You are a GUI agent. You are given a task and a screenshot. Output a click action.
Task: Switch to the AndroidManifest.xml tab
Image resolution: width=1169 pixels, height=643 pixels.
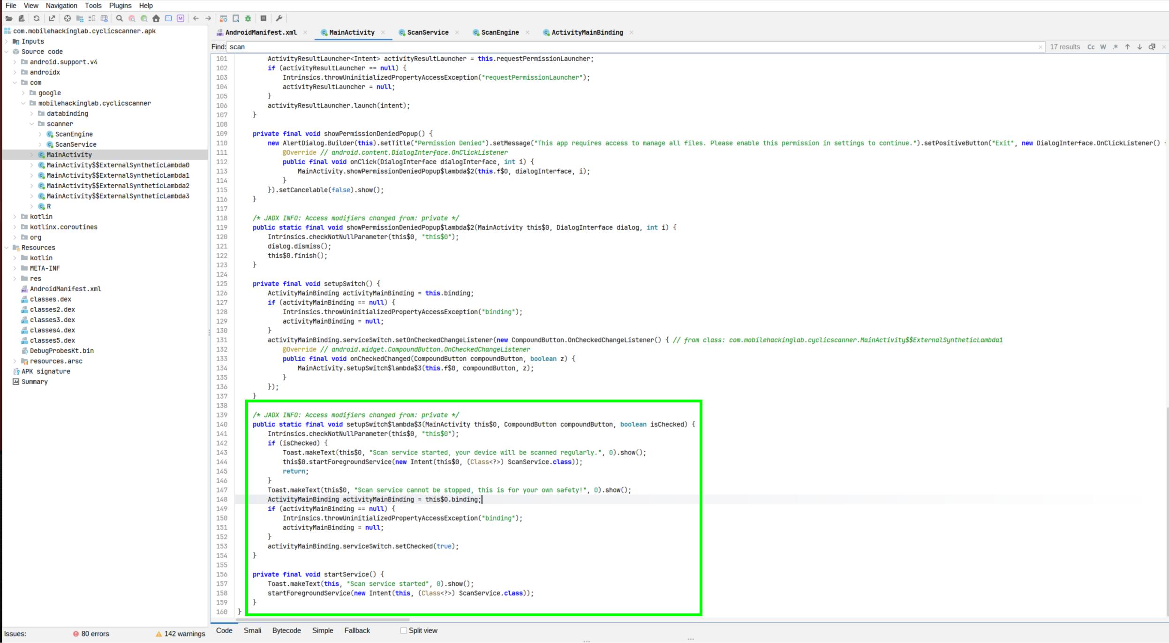pyautogui.click(x=261, y=32)
